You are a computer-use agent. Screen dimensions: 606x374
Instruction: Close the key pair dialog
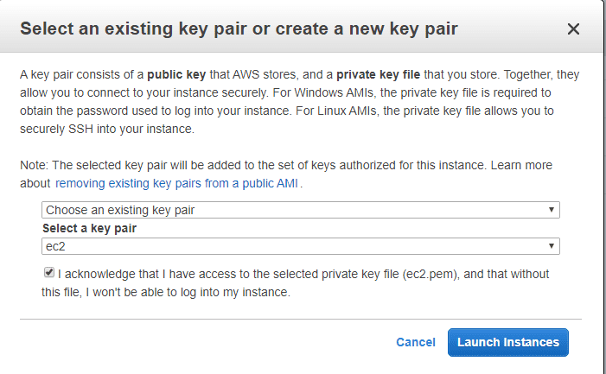573,29
